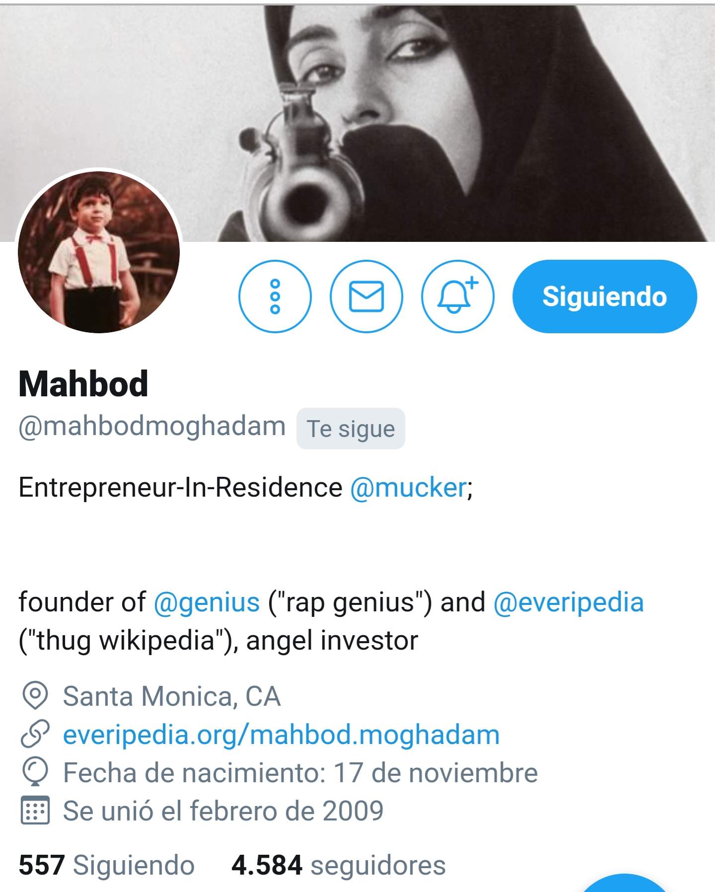715x892 pixels.
Task: Open everipedia.org/mahbod.moghadam website link
Action: click(281, 735)
